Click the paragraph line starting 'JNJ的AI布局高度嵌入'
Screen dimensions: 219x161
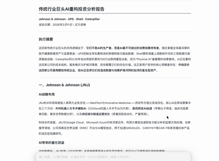tap(115, 103)
